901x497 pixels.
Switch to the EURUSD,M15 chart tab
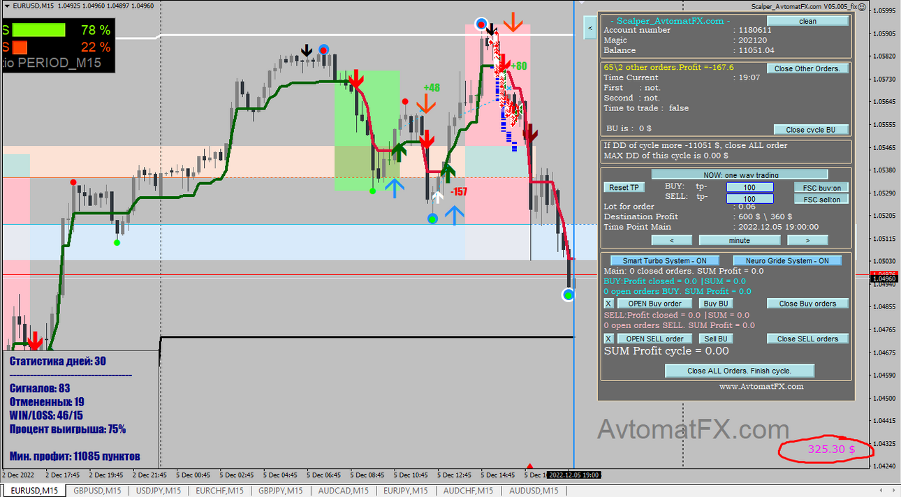pos(34,491)
